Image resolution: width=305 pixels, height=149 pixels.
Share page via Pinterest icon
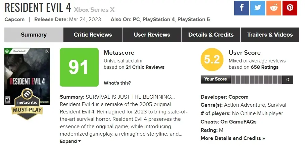click(290, 8)
